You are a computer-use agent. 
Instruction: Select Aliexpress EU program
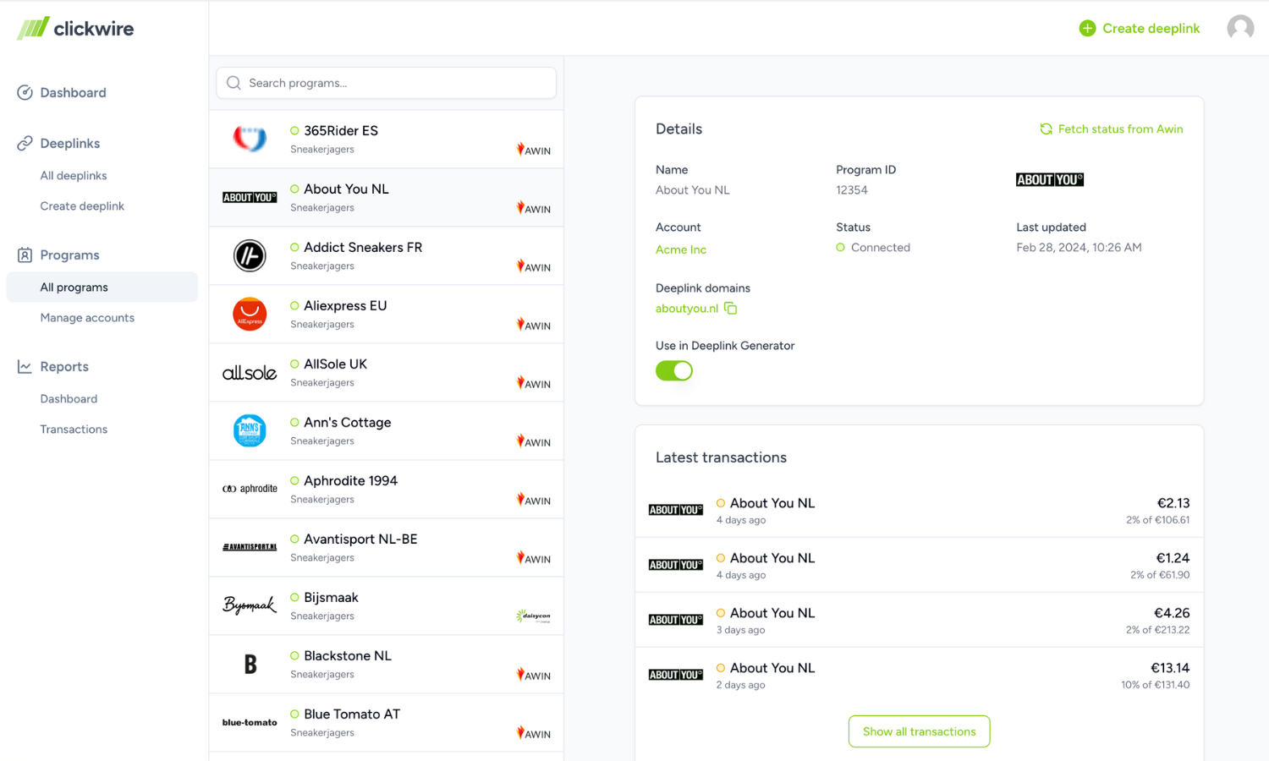387,315
